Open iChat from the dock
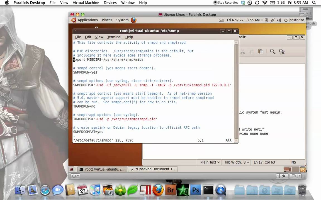The image size is (321, 200). 58,190
